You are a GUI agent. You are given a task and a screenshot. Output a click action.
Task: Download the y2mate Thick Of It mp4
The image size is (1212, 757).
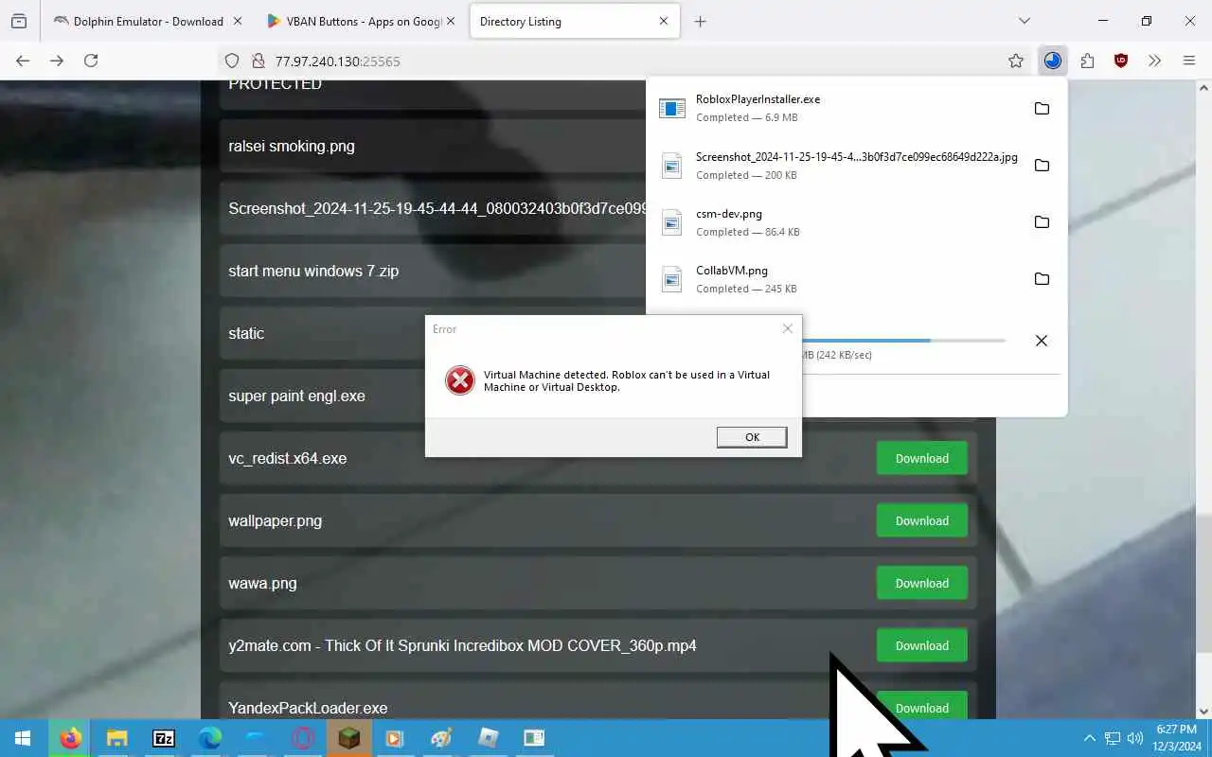point(922,645)
